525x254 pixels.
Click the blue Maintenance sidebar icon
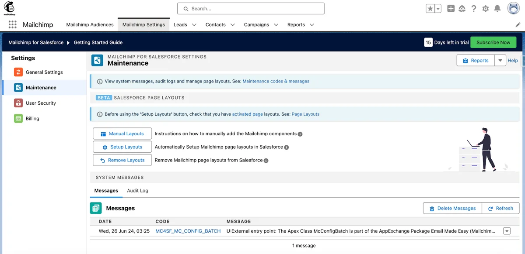(18, 87)
